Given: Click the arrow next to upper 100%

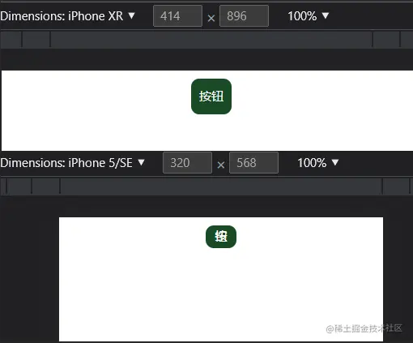Looking at the screenshot, I should coord(326,15).
